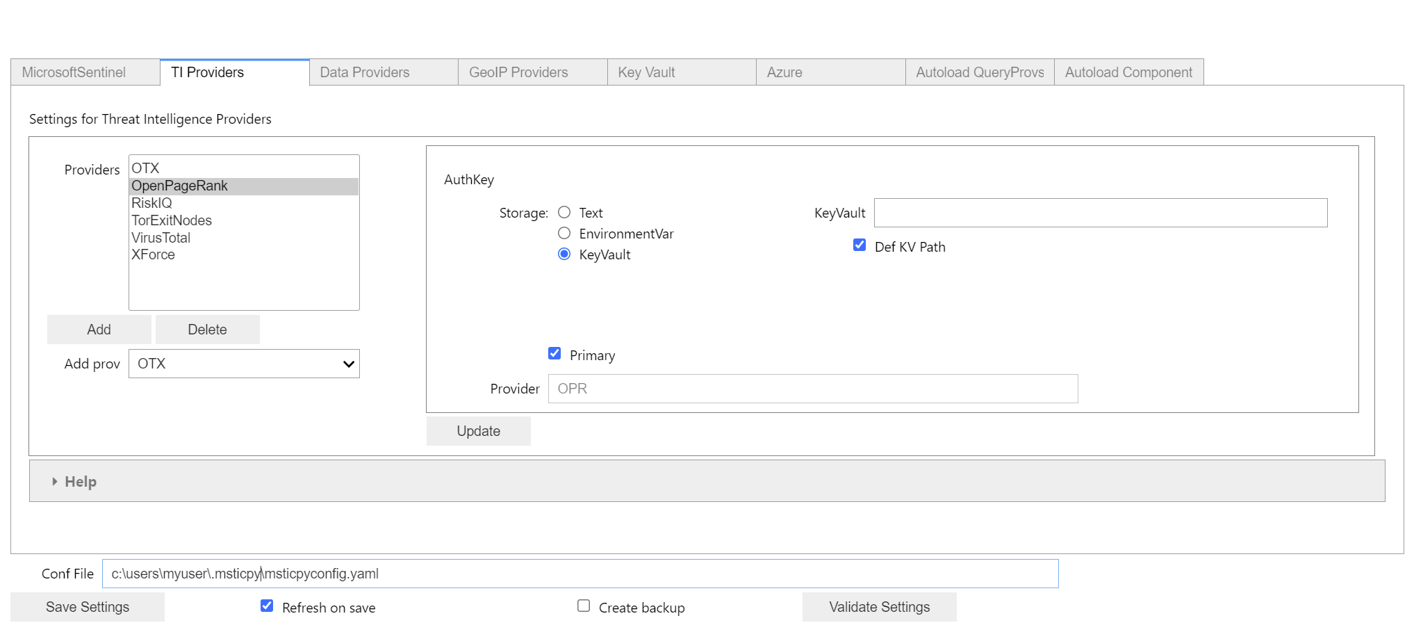The height and width of the screenshot is (632, 1414).
Task: Open the Autoload Component tab
Action: (x=1129, y=72)
